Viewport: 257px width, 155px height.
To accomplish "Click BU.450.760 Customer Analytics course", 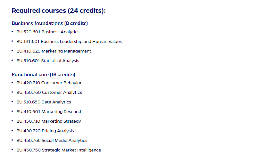I will [49, 92].
